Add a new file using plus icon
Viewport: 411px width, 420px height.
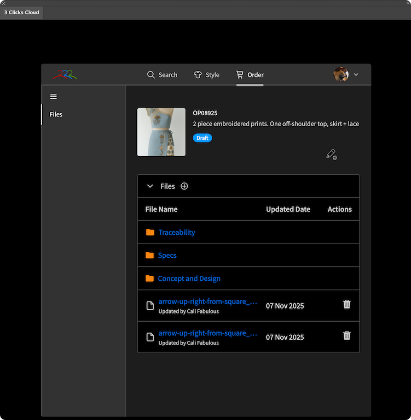[x=184, y=186]
